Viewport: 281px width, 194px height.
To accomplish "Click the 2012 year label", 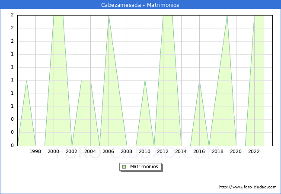I will pos(163,151).
